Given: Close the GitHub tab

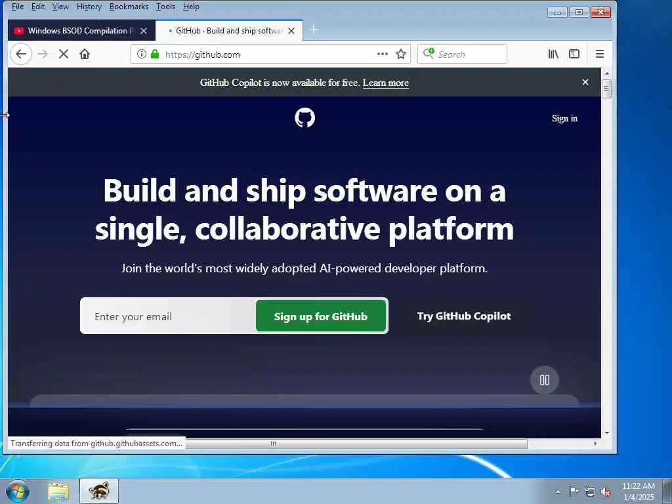Looking at the screenshot, I should point(291,31).
